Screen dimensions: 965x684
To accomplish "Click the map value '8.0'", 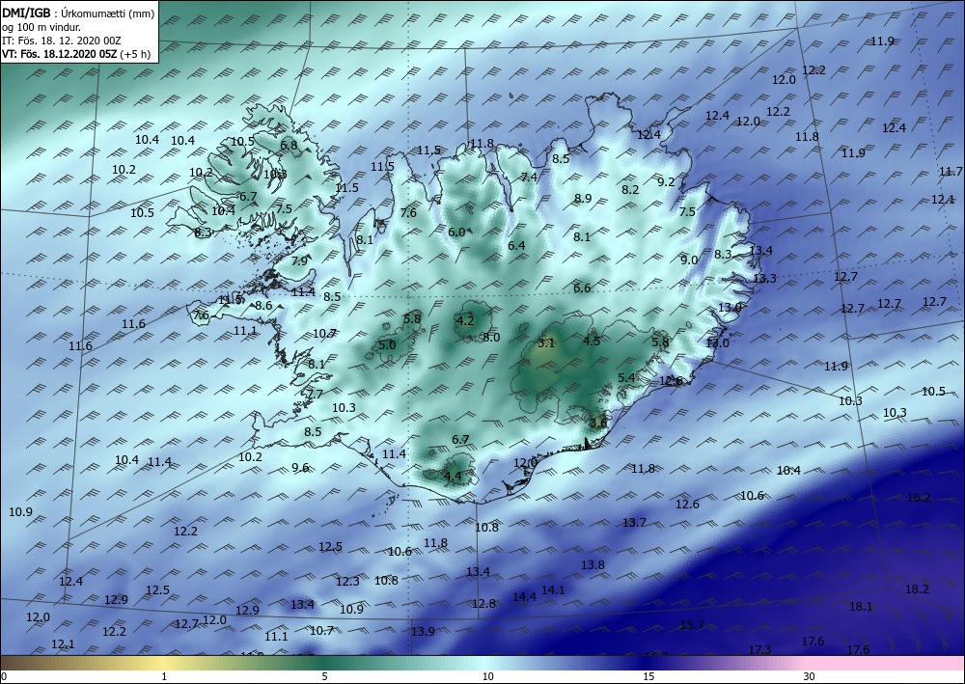I will click(x=491, y=337).
